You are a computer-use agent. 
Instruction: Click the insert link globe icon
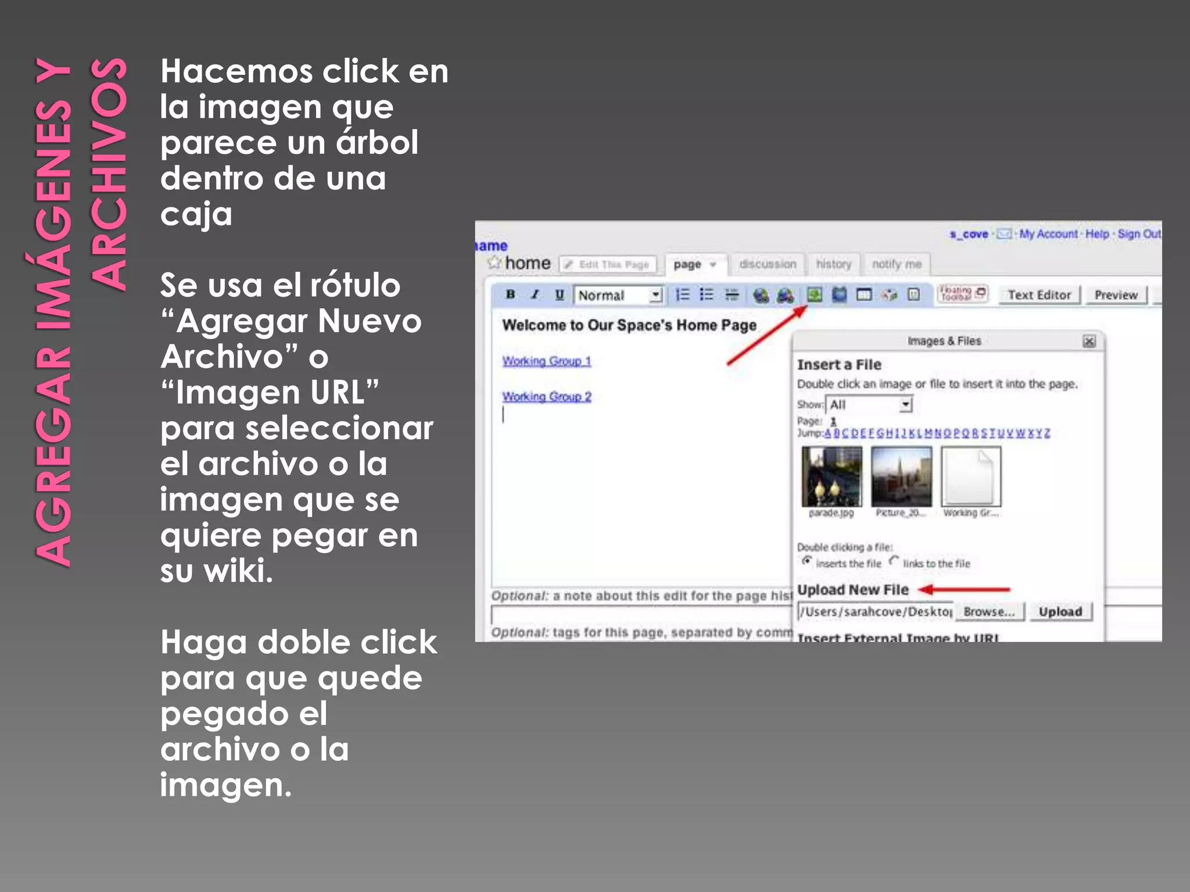pos(761,295)
